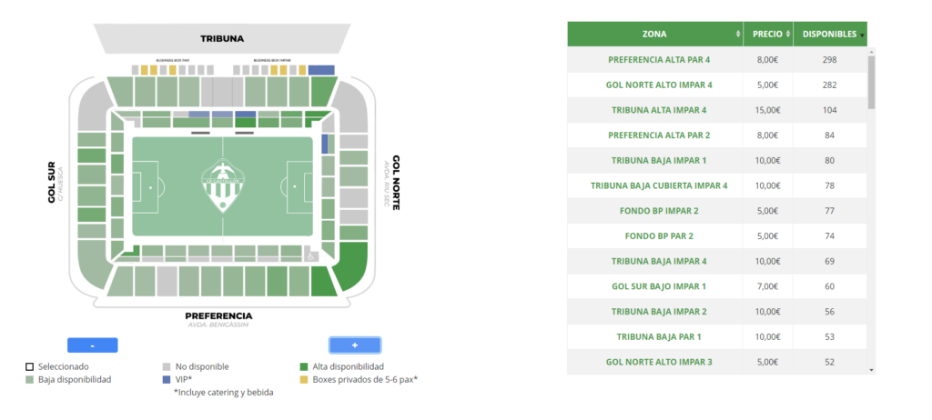Click the green Alta disponibilidad legend swatch
This screenshot has height=420, width=932.
tap(304, 366)
